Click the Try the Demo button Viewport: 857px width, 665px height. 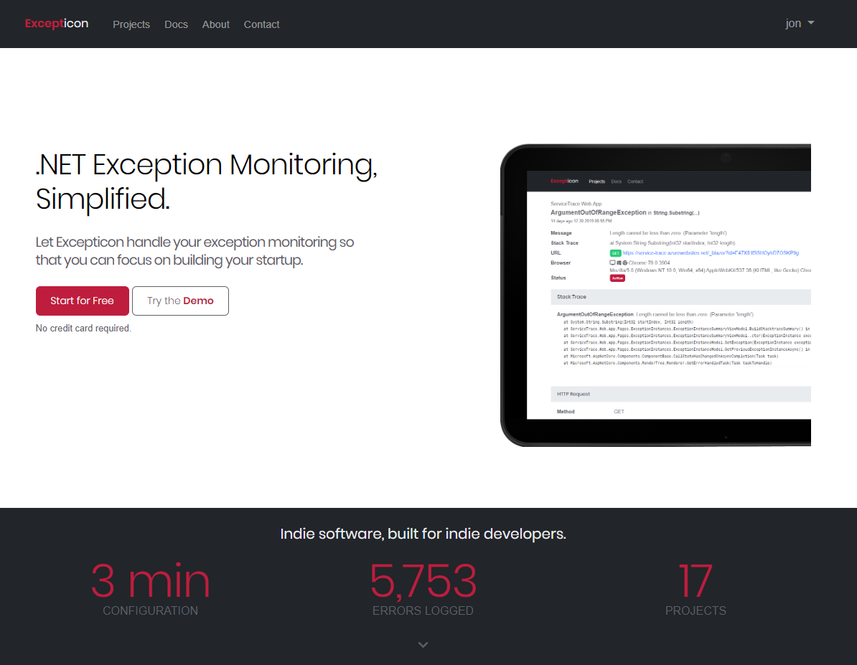click(180, 301)
